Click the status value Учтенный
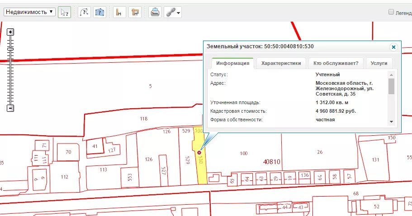The image size is (412, 216). 328,74
